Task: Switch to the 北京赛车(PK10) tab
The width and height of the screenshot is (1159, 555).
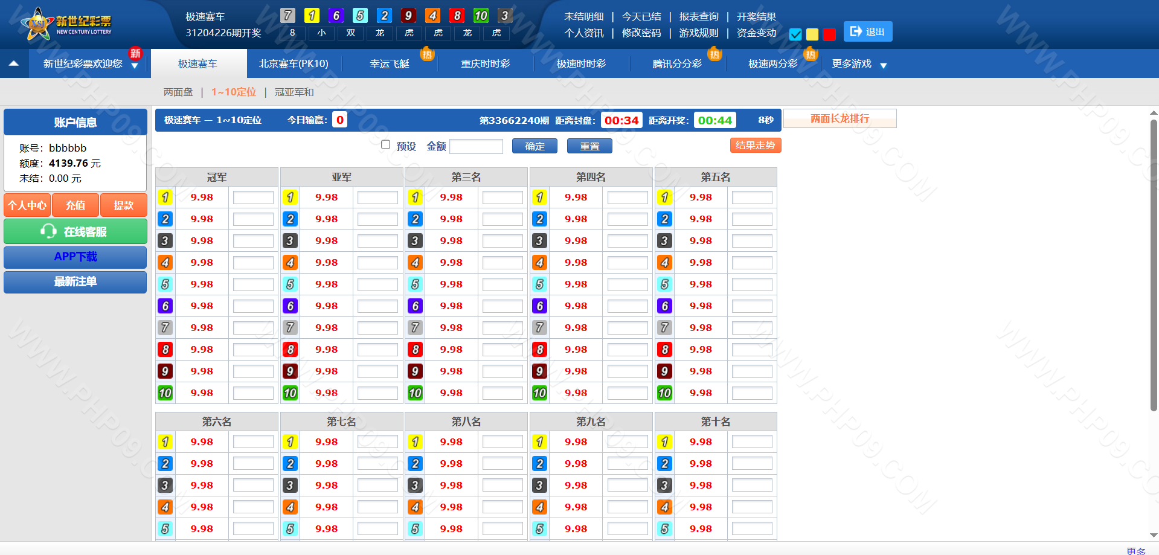Action: point(294,64)
